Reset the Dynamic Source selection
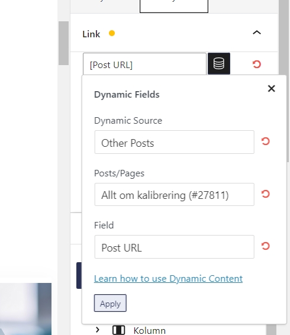Image resolution: width=290 pixels, height=335 pixels. coord(265,141)
